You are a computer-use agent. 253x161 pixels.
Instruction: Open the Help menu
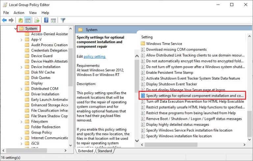(45, 13)
